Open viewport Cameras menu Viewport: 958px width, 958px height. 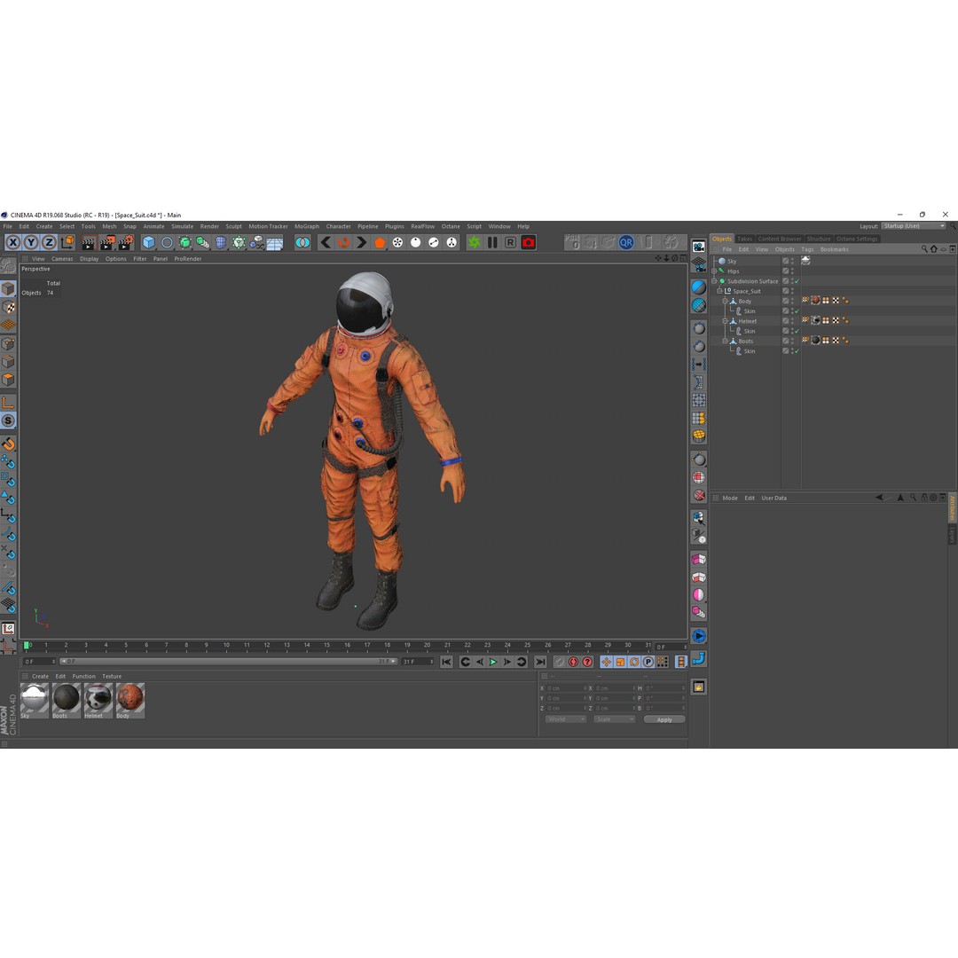(62, 259)
